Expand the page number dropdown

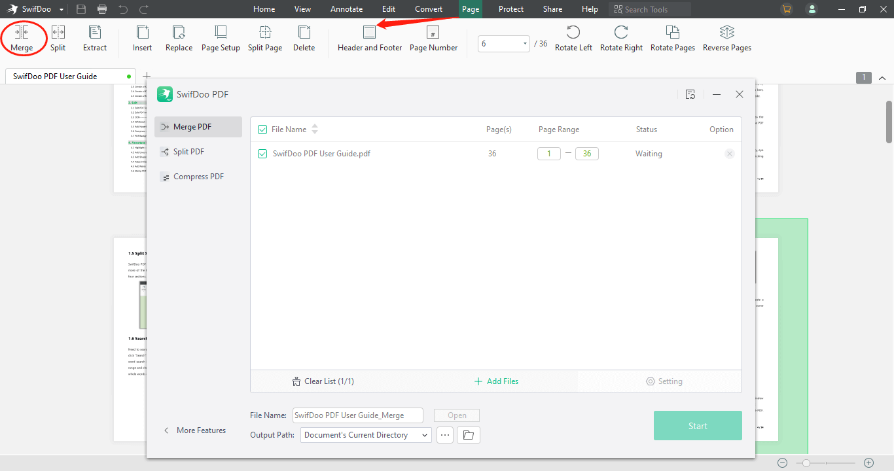(x=525, y=44)
